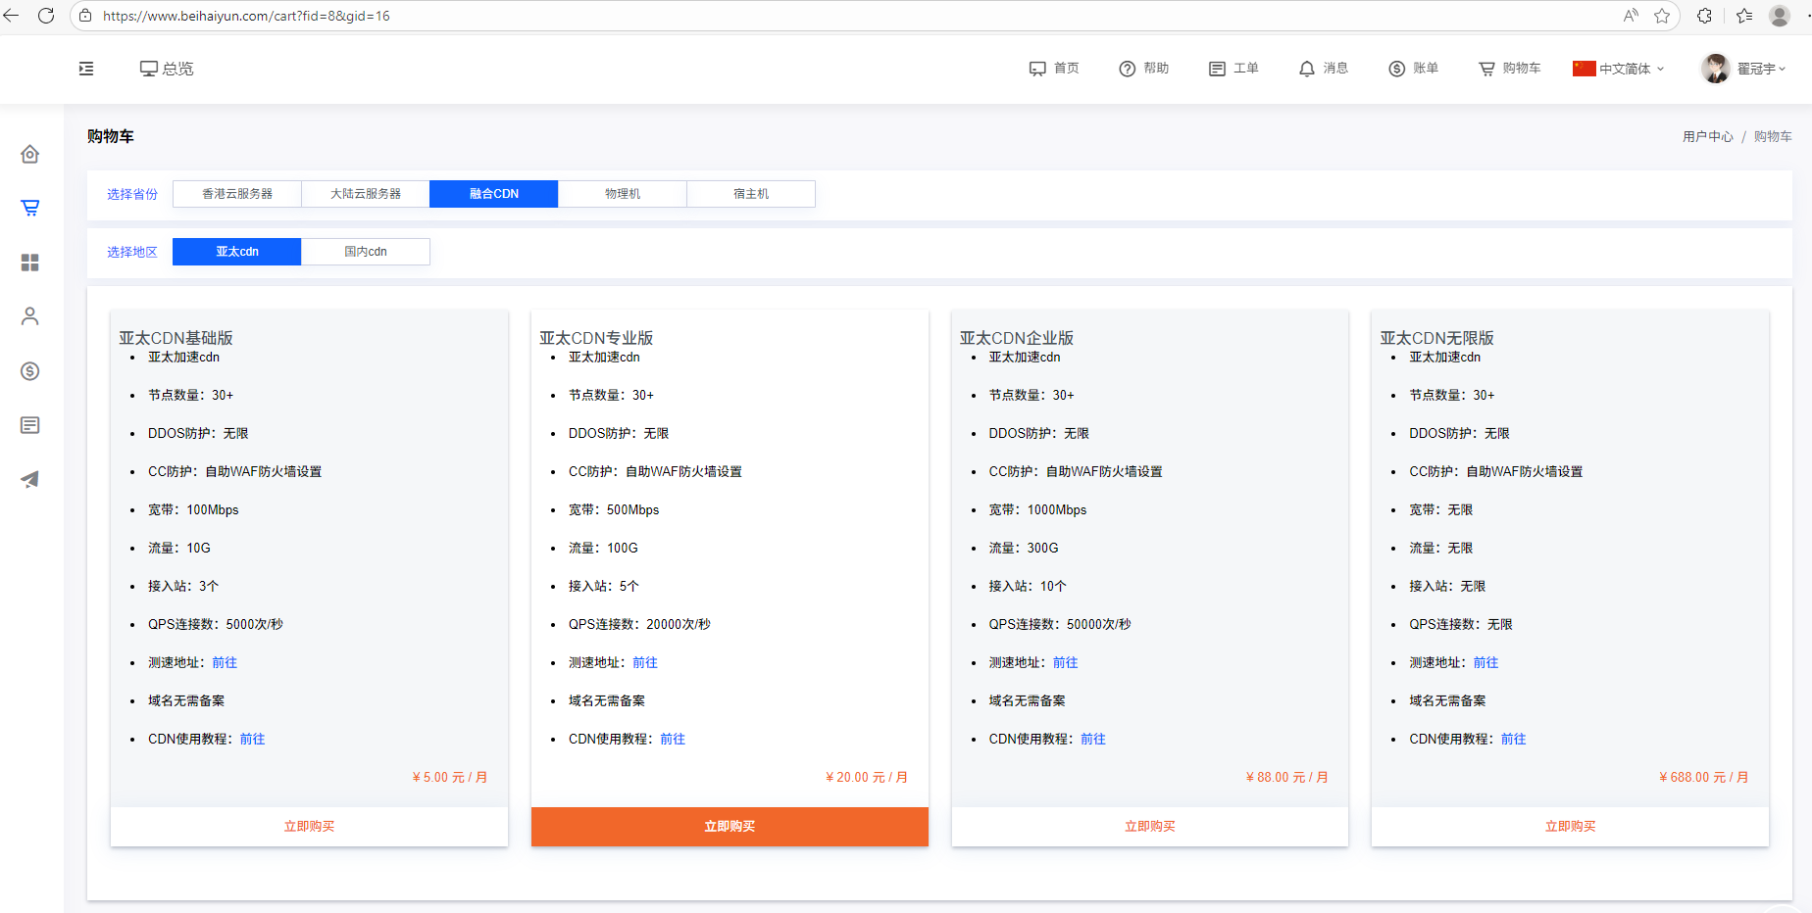The width and height of the screenshot is (1812, 913).
Task: Open the user account dropdown menu
Action: tap(1744, 69)
